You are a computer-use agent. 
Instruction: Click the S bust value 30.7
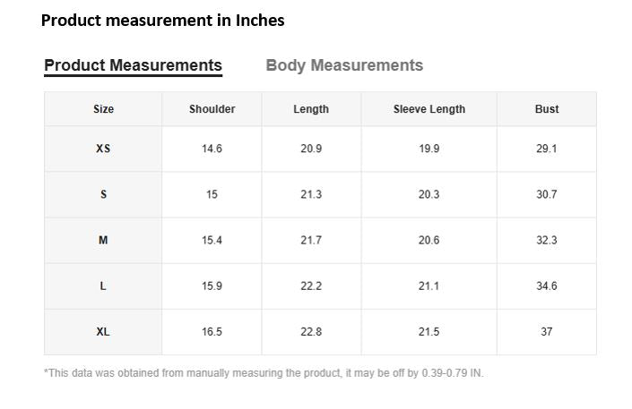pyautogui.click(x=547, y=194)
